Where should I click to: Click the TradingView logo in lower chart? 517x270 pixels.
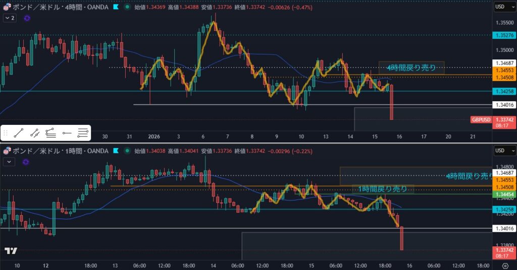11,251
